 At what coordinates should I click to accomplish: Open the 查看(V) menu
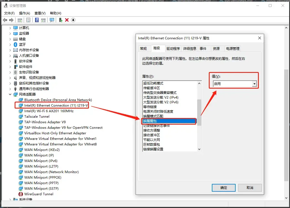click(x=40, y=13)
